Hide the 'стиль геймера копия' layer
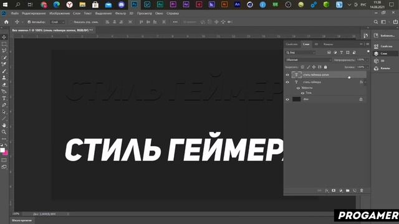 tap(287, 75)
